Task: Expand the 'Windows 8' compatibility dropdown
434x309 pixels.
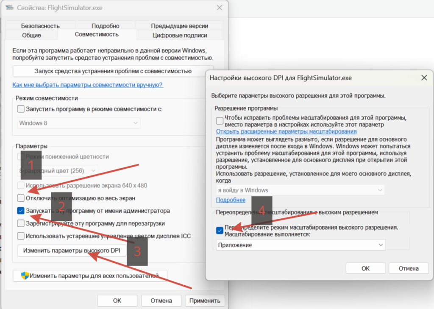Action: (78, 123)
